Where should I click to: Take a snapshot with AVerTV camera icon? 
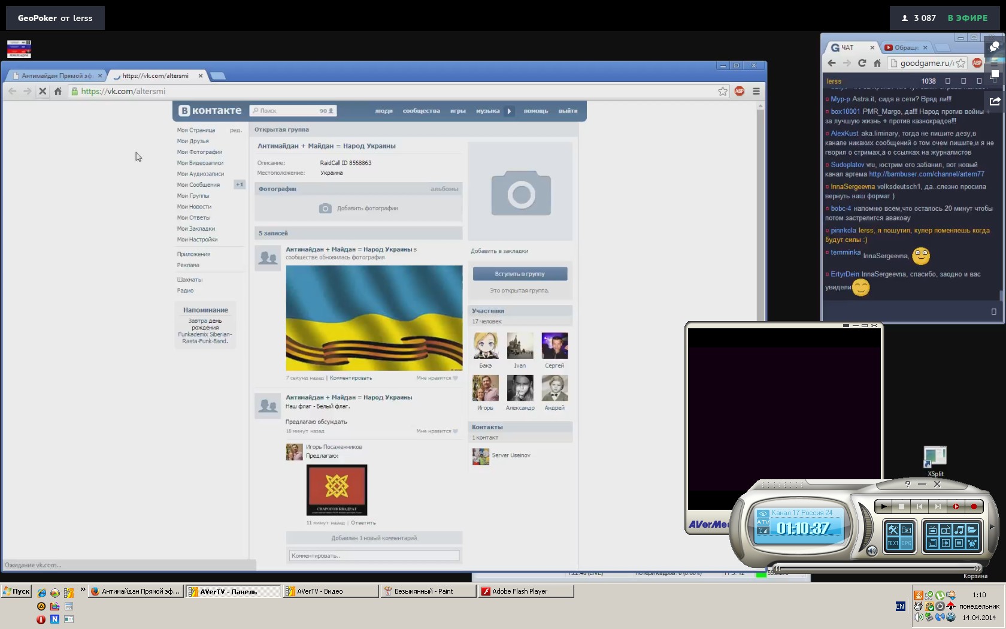pos(906,530)
